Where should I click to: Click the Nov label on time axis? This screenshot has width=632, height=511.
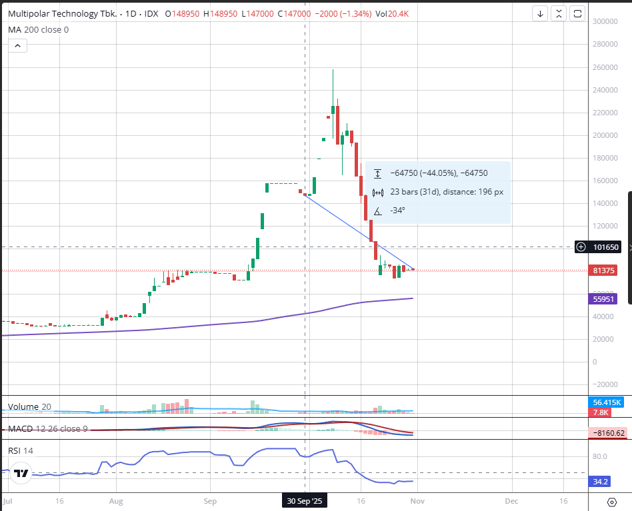click(x=417, y=501)
